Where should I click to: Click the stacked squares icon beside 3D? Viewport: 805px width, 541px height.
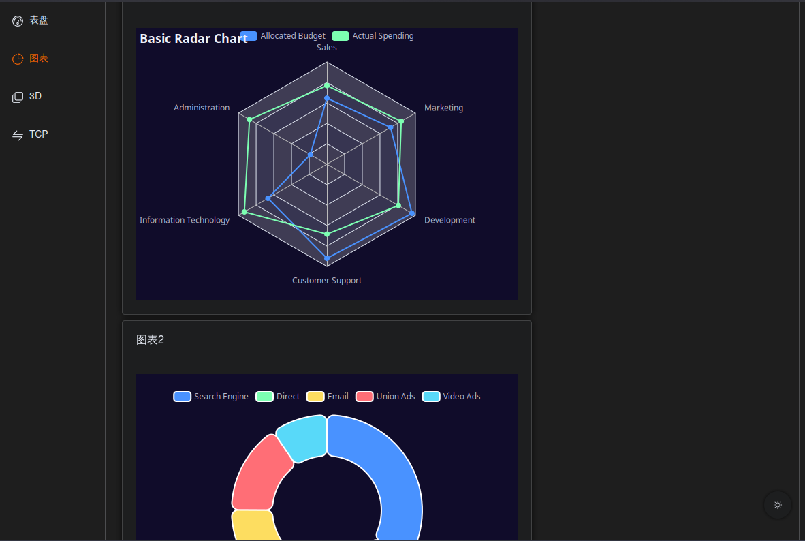tap(18, 97)
